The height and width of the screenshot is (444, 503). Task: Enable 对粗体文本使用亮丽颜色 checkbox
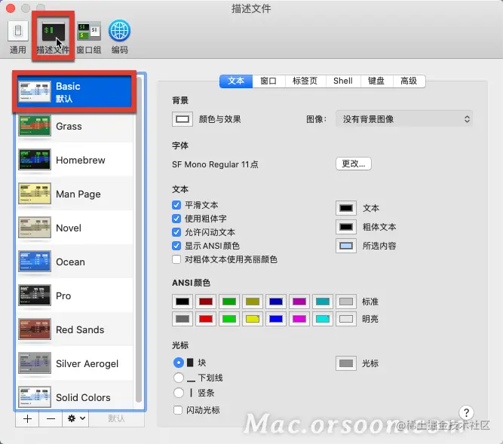click(176, 259)
